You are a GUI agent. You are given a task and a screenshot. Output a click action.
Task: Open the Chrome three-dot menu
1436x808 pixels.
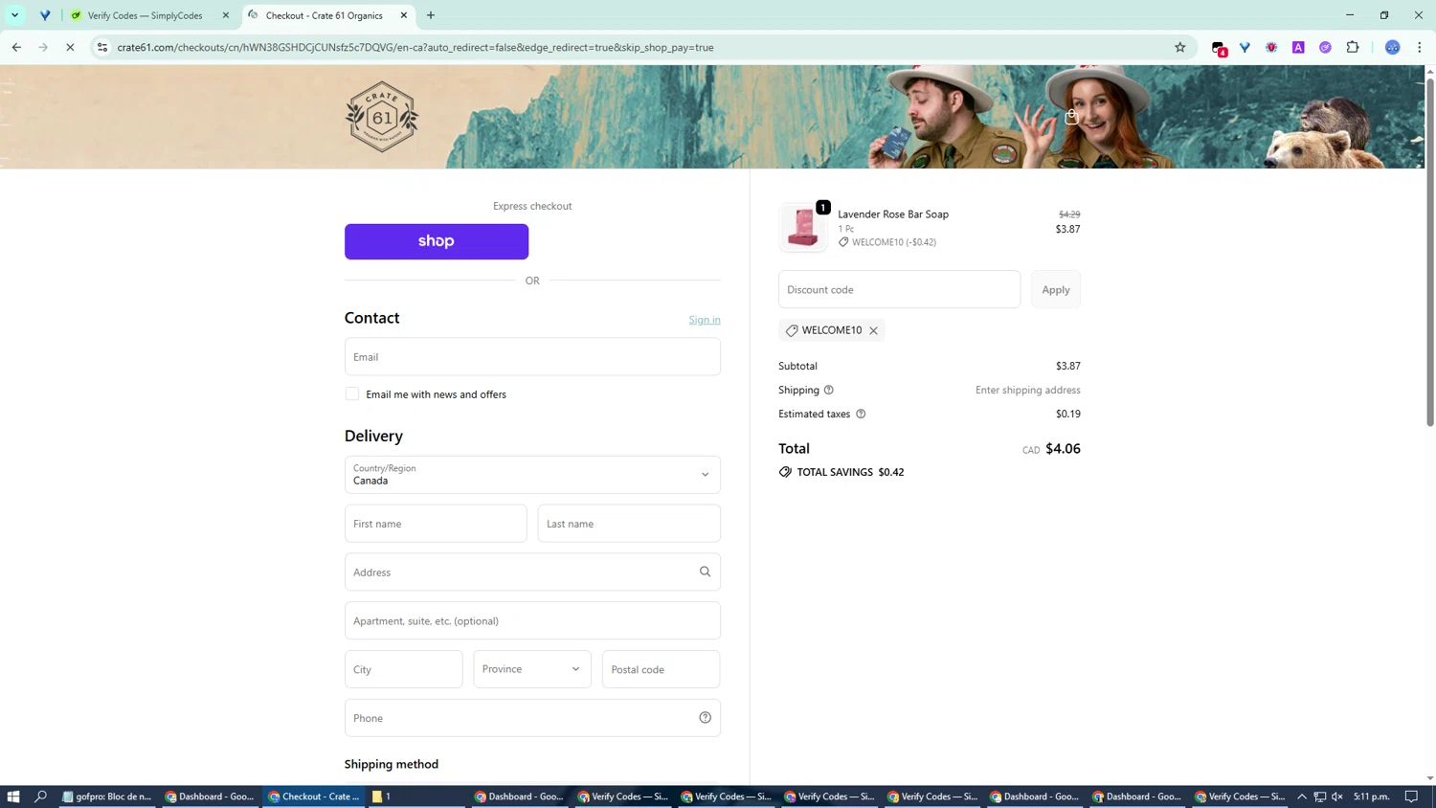(1420, 47)
